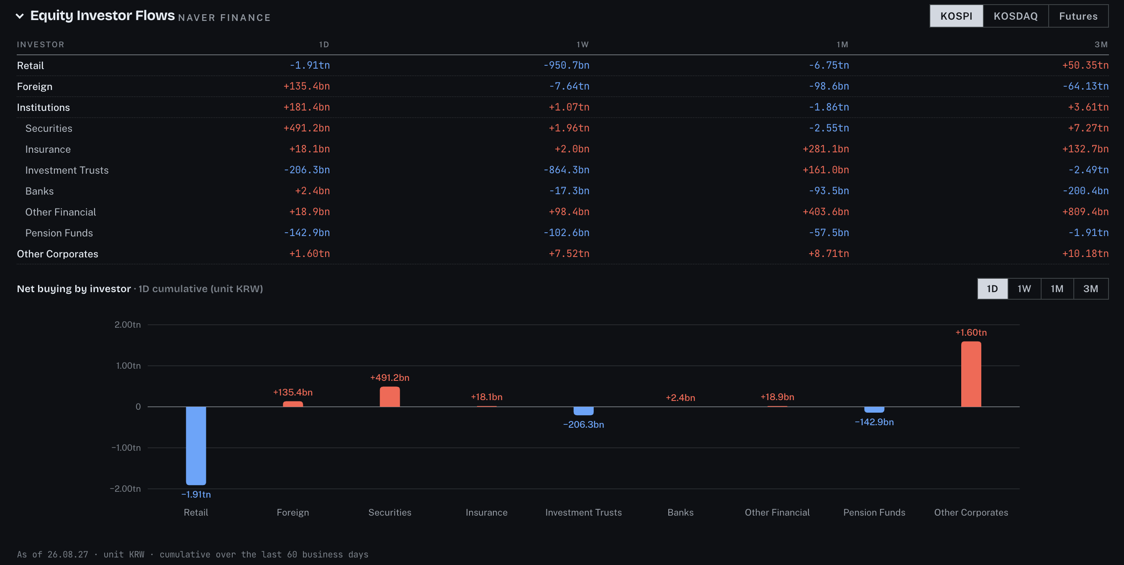Click the Equity Investor Flows heading
This screenshot has height=565, width=1124.
(103, 16)
